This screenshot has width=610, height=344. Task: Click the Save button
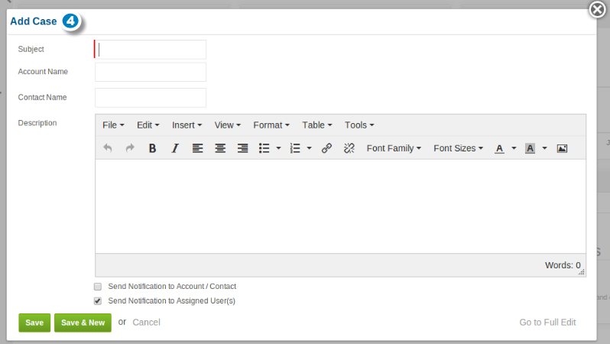point(34,323)
